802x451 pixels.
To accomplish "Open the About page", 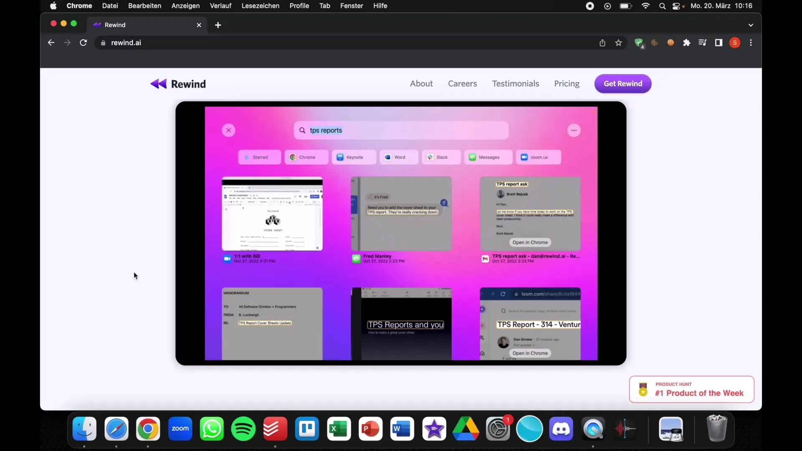I will pyautogui.click(x=421, y=84).
